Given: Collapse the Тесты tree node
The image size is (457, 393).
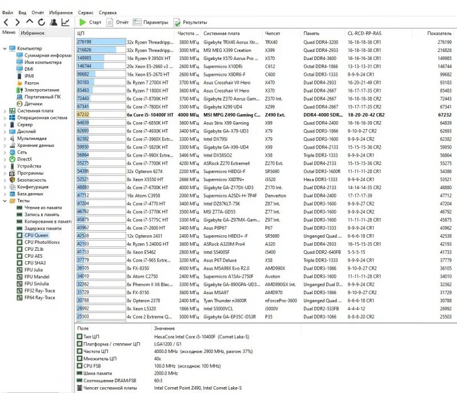Looking at the screenshot, I should click(5, 201).
